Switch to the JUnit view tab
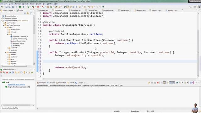The image size is (201, 113). click(20, 10)
